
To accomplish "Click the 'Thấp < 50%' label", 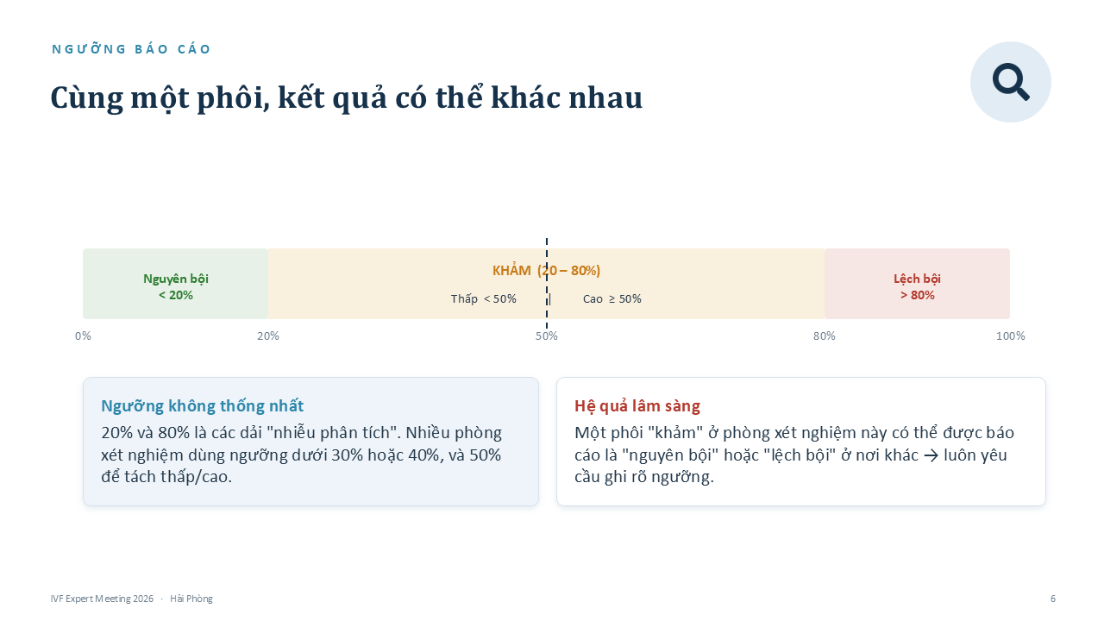I will (x=483, y=299).
